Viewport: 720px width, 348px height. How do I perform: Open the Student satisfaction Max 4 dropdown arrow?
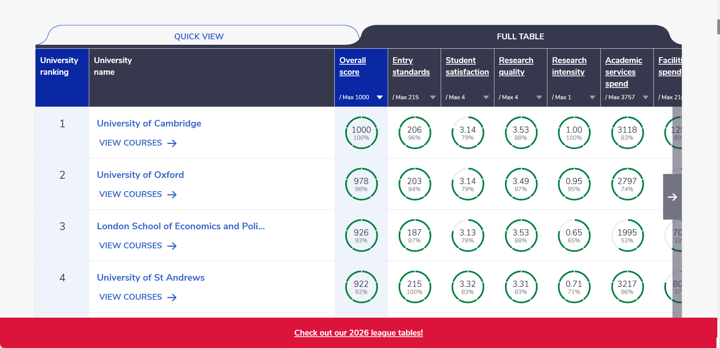[486, 97]
